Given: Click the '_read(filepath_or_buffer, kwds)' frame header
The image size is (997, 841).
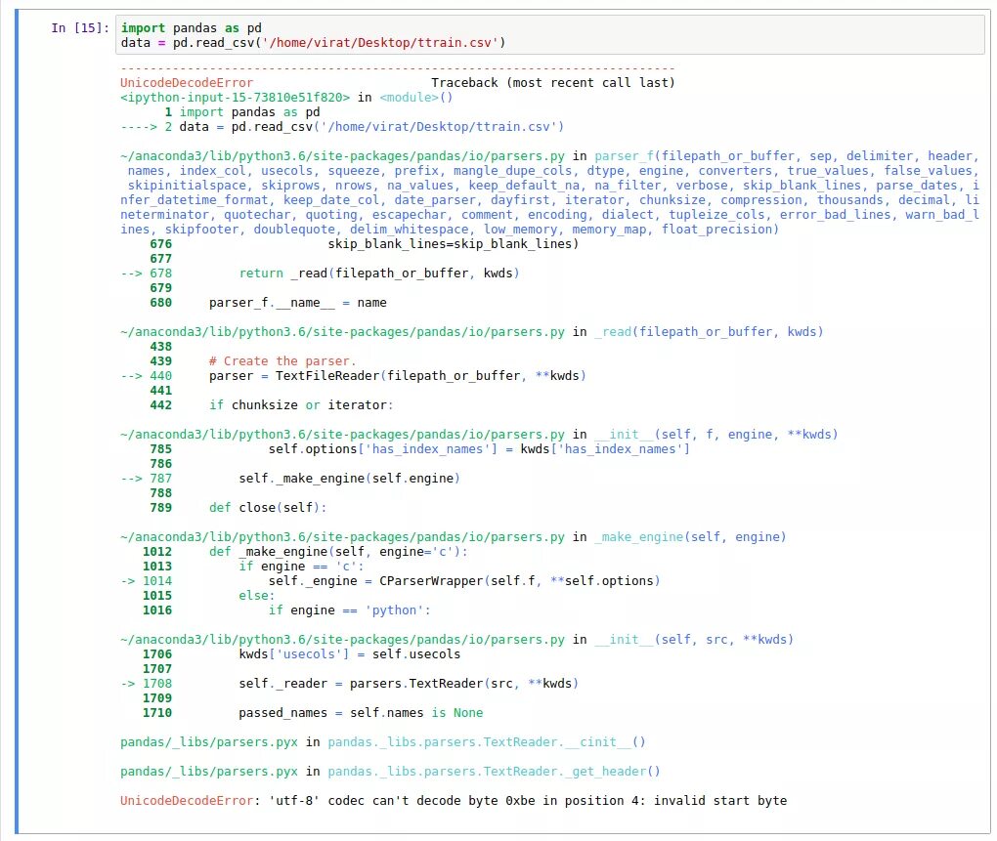Looking at the screenshot, I should point(709,331).
